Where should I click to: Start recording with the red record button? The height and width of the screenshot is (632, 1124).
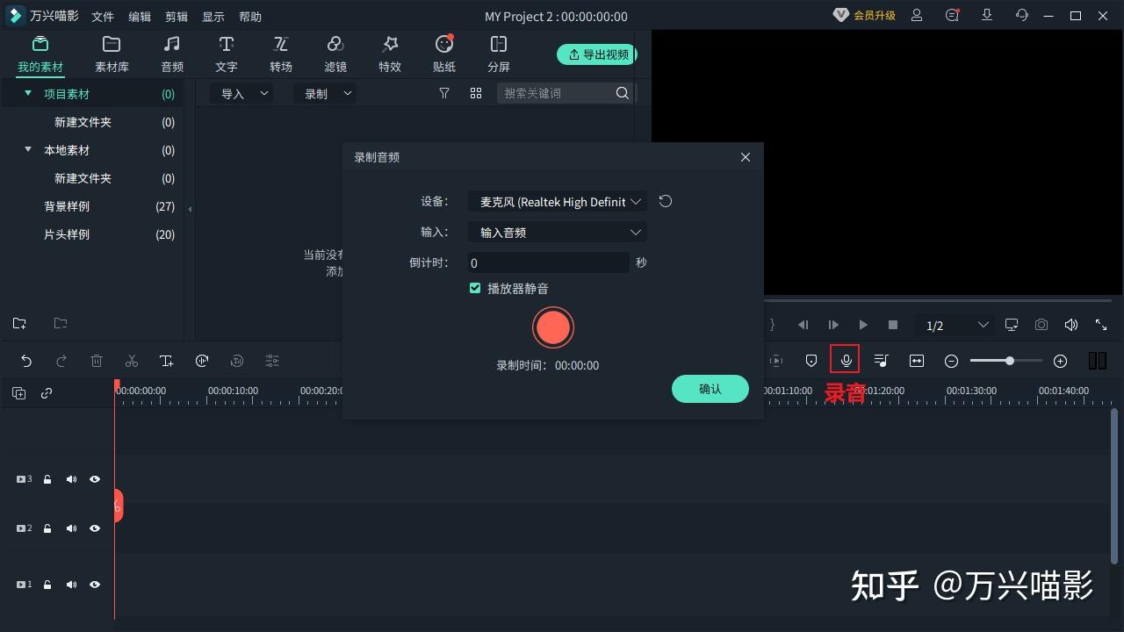tap(553, 327)
